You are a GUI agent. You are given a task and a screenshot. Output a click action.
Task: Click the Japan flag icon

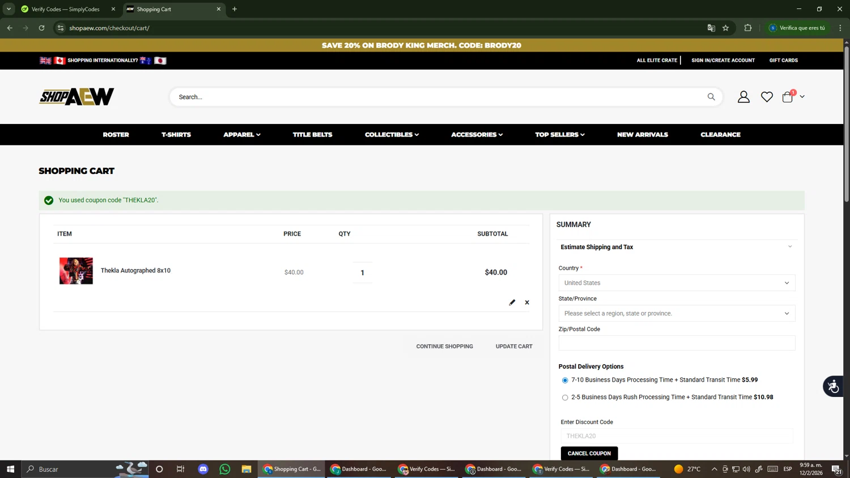(160, 61)
